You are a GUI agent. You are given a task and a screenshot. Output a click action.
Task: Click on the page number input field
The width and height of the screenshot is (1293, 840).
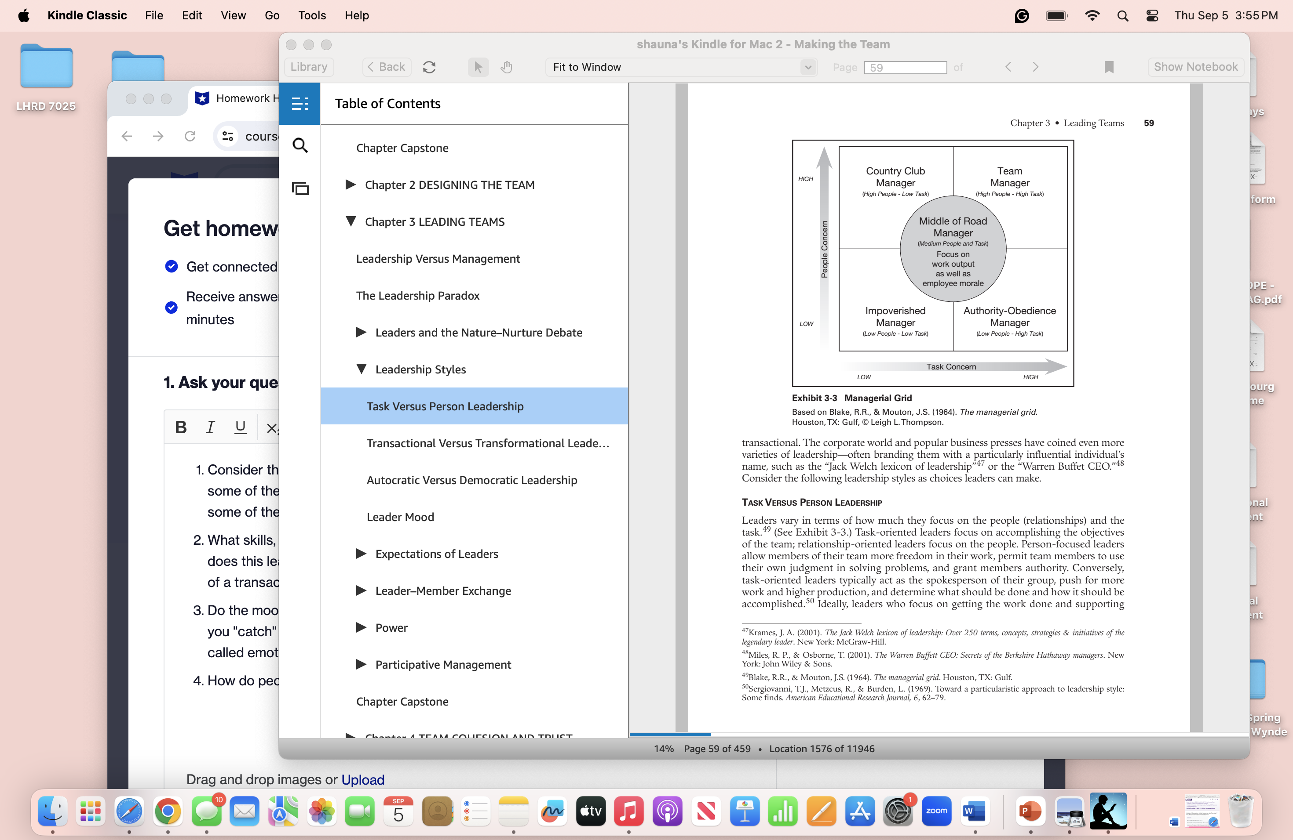click(906, 67)
